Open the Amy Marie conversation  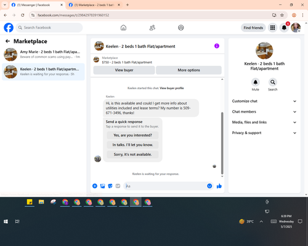point(43,55)
